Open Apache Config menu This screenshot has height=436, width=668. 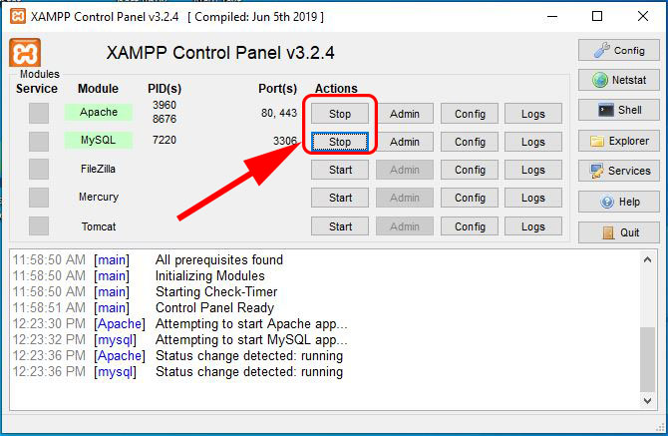pos(470,114)
